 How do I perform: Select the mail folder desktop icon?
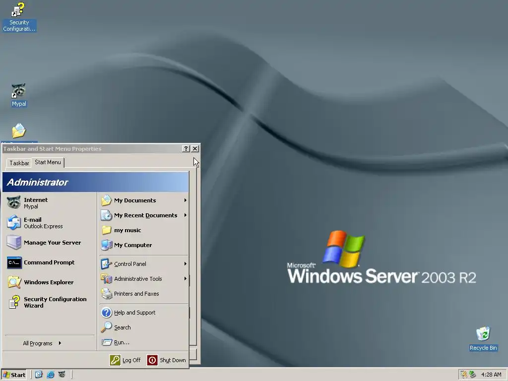[19, 131]
